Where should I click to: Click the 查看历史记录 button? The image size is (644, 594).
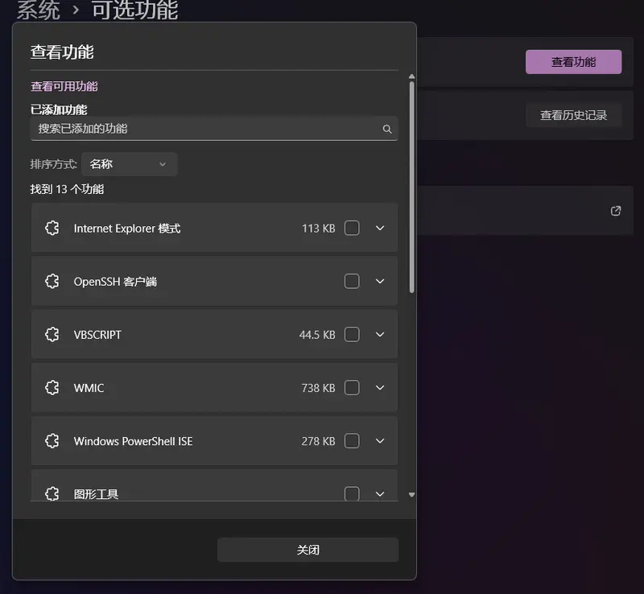click(x=573, y=115)
